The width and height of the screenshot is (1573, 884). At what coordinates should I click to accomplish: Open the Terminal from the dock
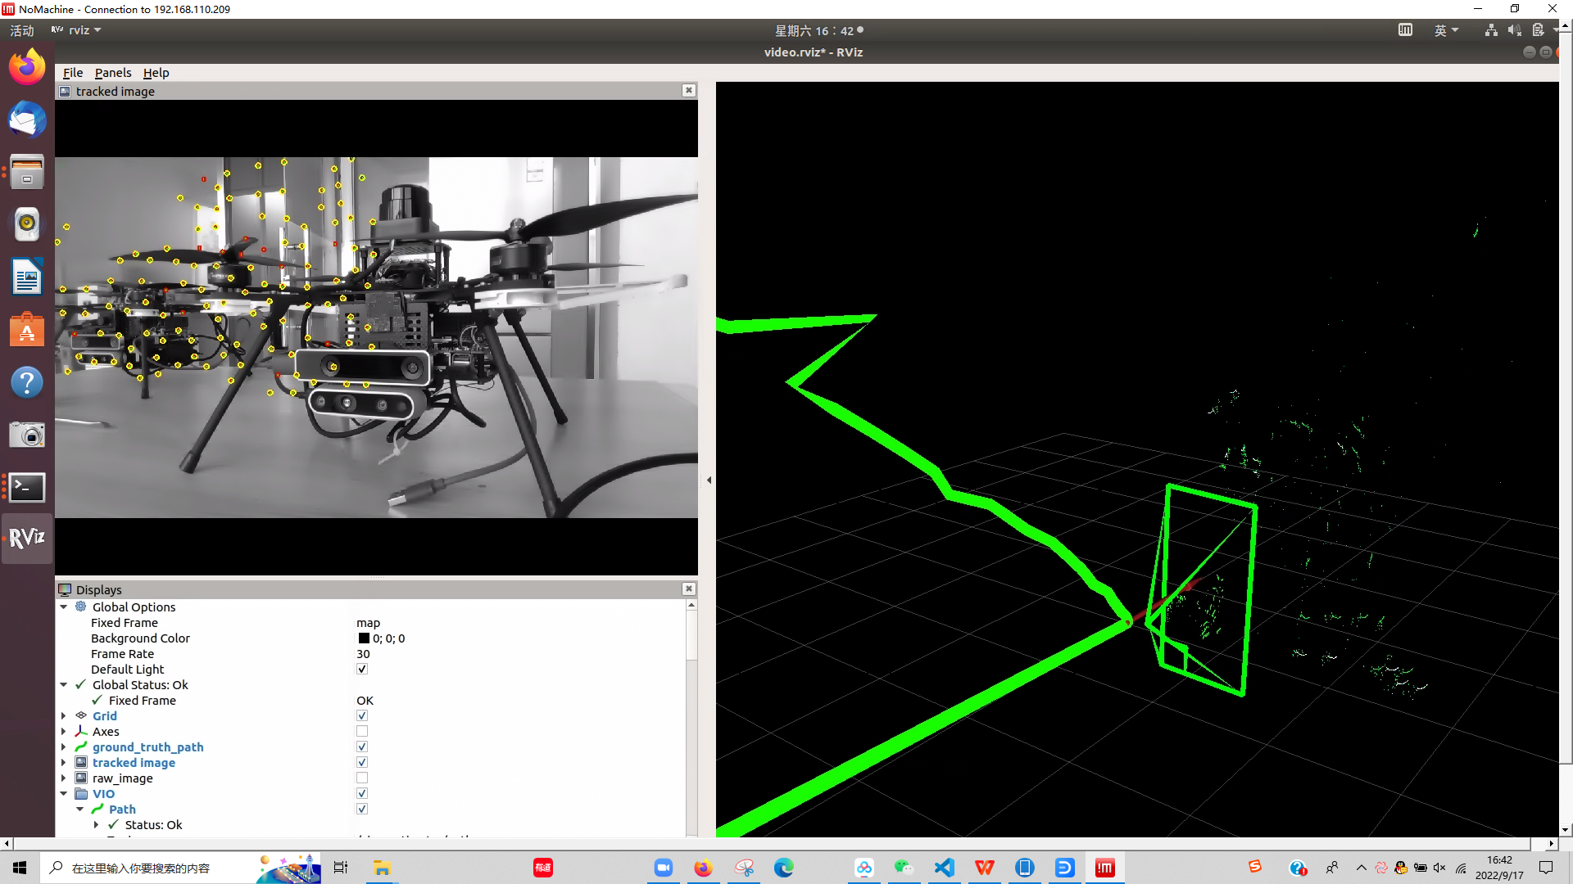click(x=27, y=488)
